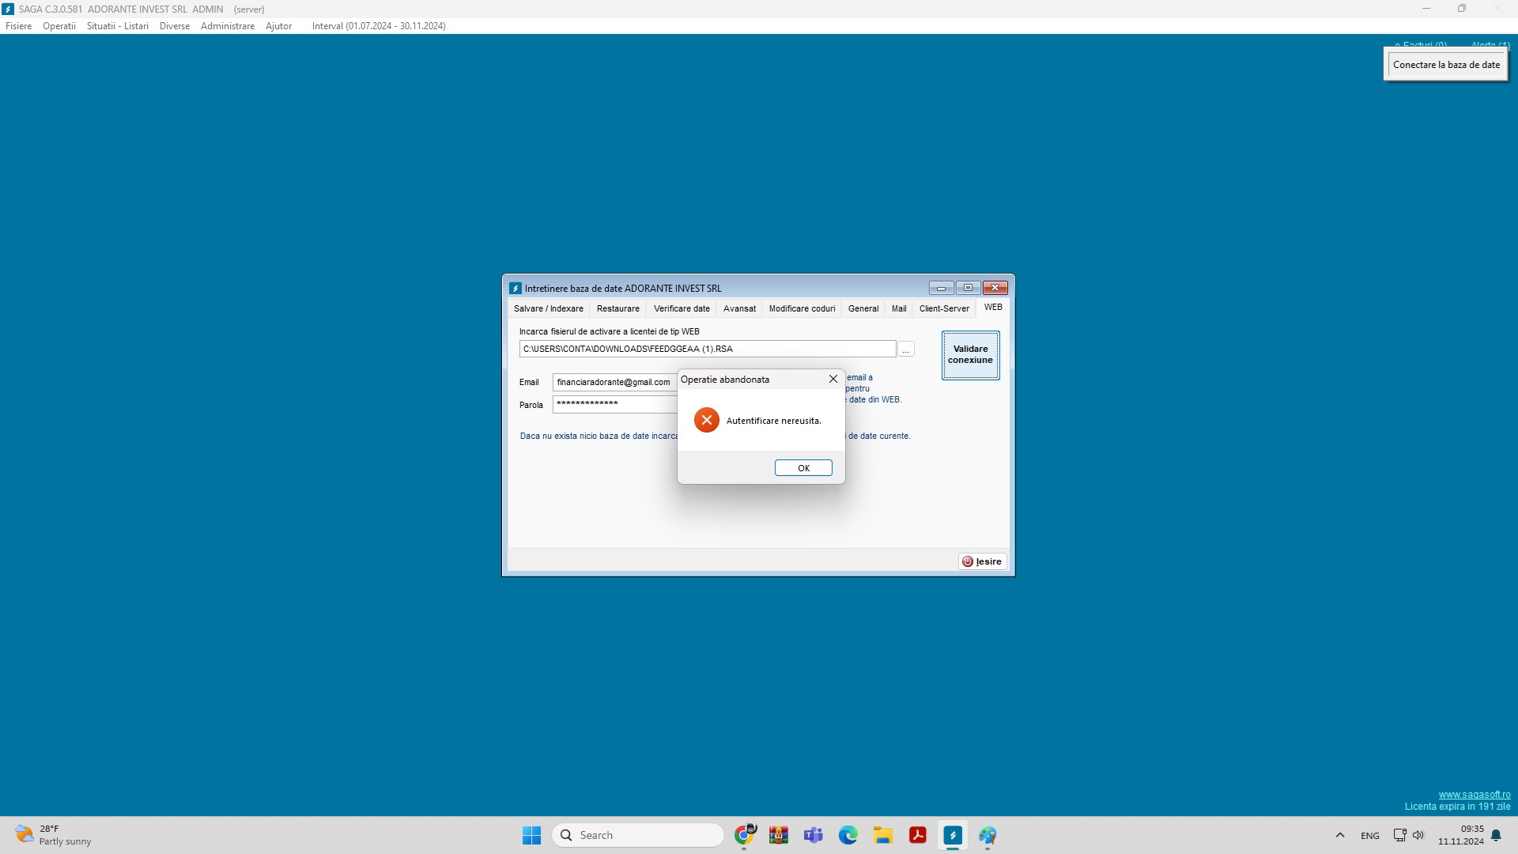Open network status tray icon
The width and height of the screenshot is (1518, 854).
coord(1399,835)
